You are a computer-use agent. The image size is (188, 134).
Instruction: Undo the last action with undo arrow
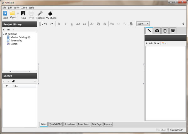[x=46, y=24]
